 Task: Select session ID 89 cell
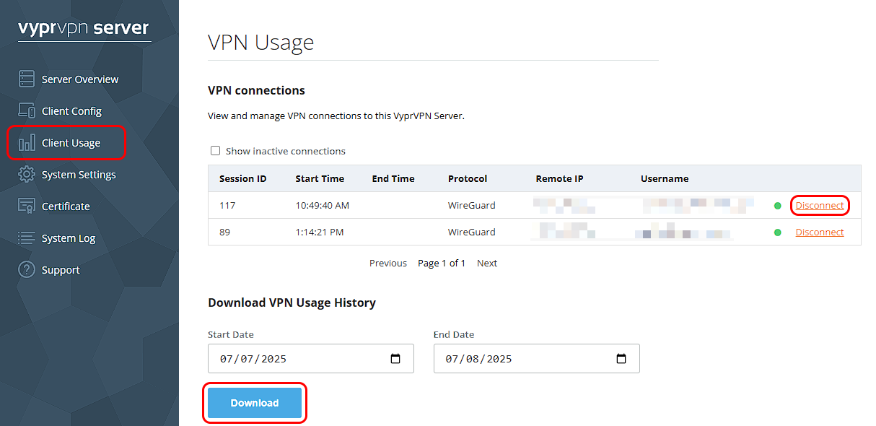pyautogui.click(x=225, y=232)
